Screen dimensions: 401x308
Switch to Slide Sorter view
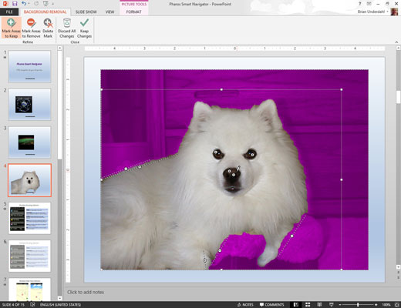308,305
